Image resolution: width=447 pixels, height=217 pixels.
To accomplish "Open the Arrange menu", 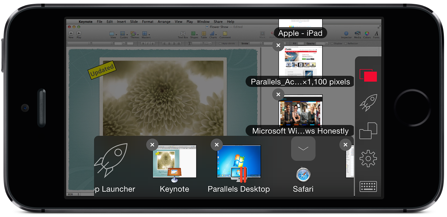I will point(164,22).
